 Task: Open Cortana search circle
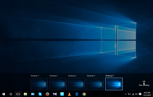11,94
